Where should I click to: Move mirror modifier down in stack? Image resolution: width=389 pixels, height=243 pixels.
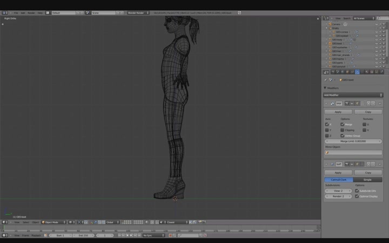(373, 103)
